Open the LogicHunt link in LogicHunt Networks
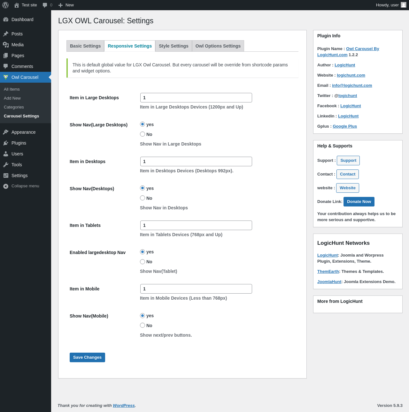Viewport: 409px width, 412px height. (328, 255)
